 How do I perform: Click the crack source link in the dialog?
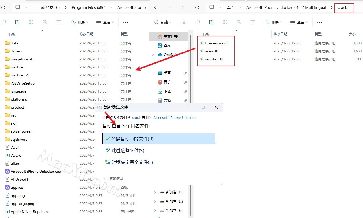click(x=136, y=117)
